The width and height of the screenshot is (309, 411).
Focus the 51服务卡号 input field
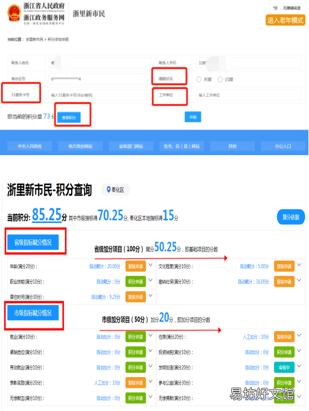pos(100,95)
